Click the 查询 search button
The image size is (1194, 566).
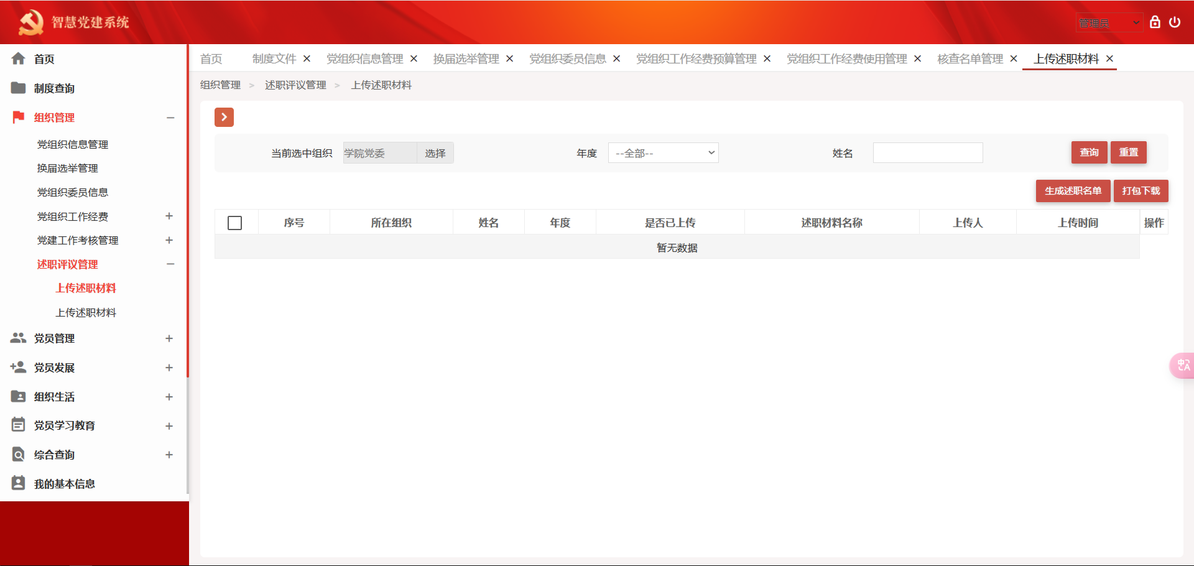coord(1089,152)
